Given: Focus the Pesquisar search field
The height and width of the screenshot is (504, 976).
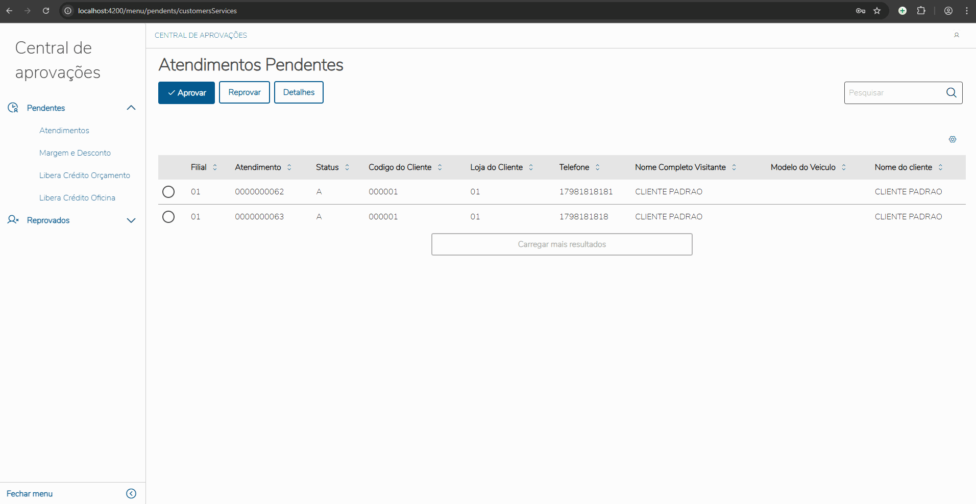Looking at the screenshot, I should 893,93.
